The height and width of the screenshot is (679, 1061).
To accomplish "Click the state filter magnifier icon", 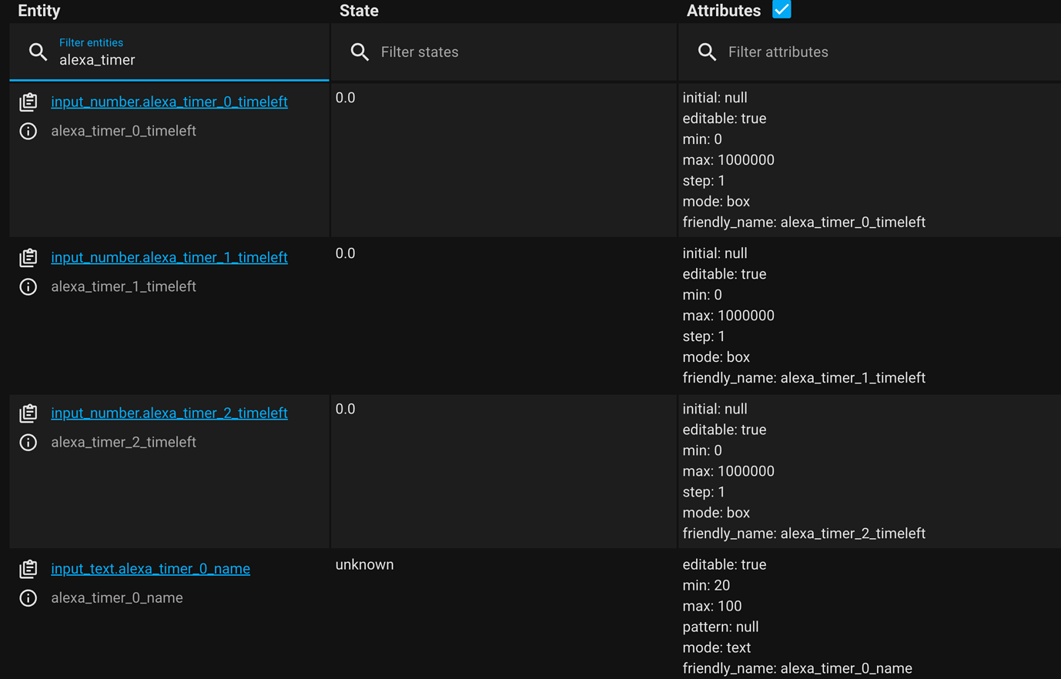I will [360, 52].
